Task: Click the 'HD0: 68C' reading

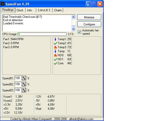Action: (65, 55)
